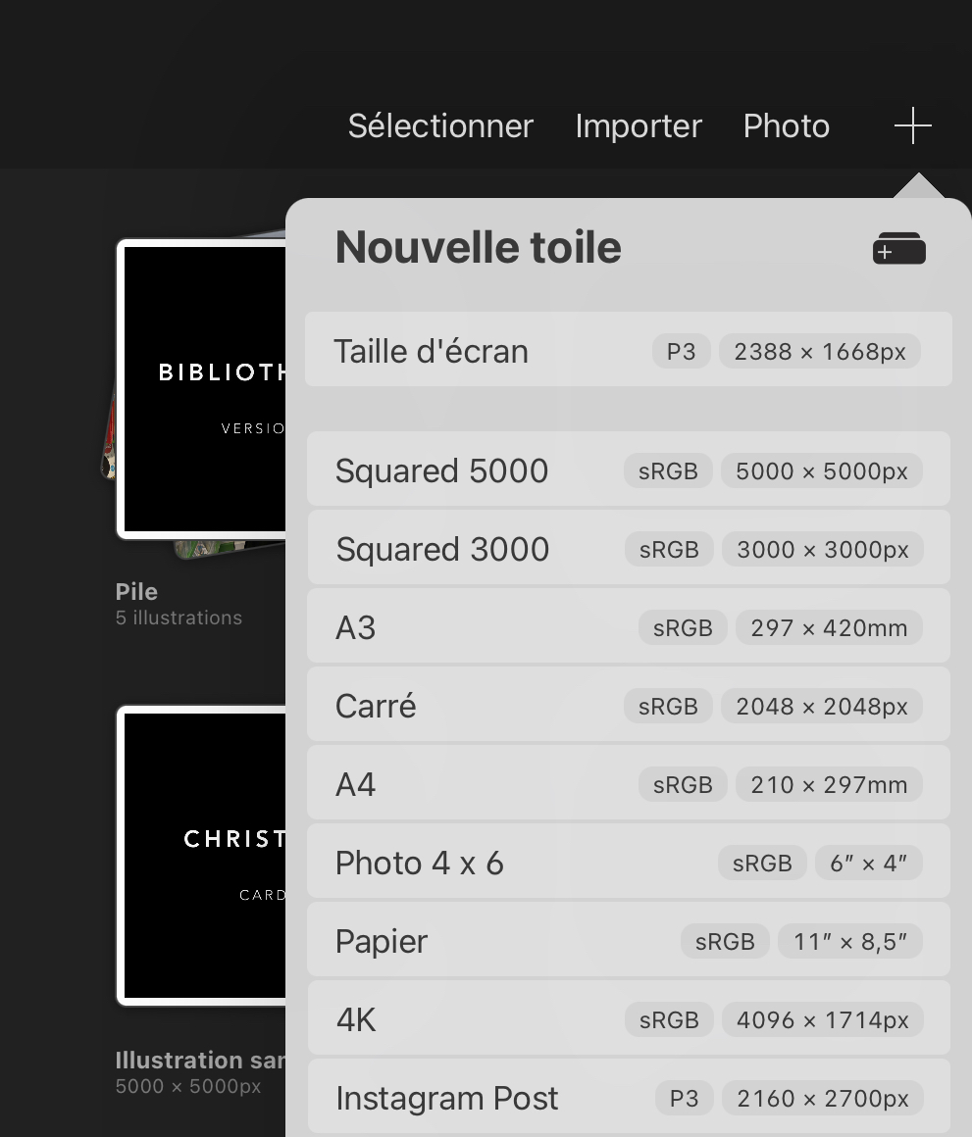Create a Squared 3000 canvas
972x1137 pixels.
point(628,549)
